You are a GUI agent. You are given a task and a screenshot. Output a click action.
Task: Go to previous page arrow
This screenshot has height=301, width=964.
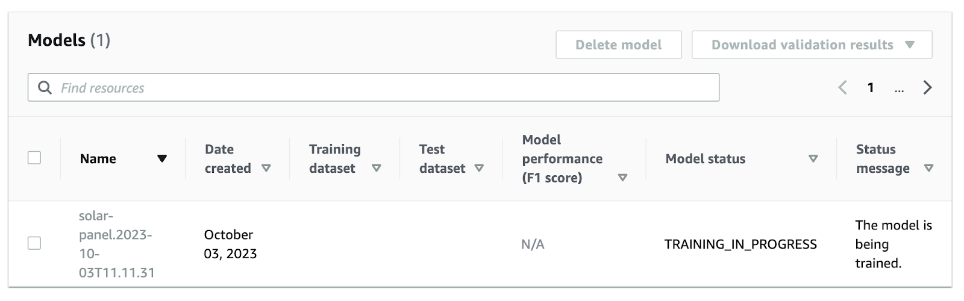coord(843,88)
